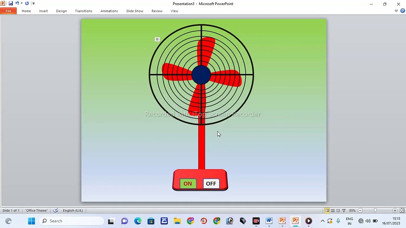Open the Slide Show ribbon tab
The width and height of the screenshot is (406, 228).
[135, 11]
